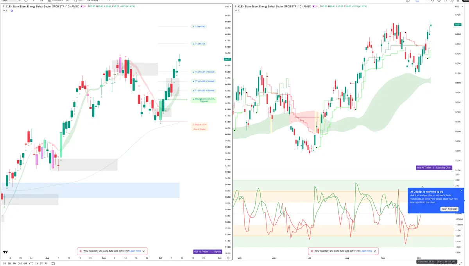Expand the indicator legend on right chart
The image size is (469, 266).
pos(237,11)
